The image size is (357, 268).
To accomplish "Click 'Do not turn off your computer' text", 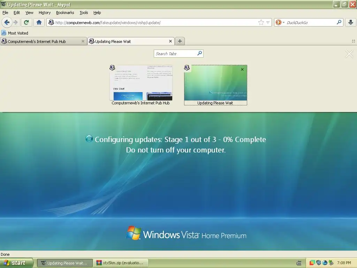I will point(176,150).
